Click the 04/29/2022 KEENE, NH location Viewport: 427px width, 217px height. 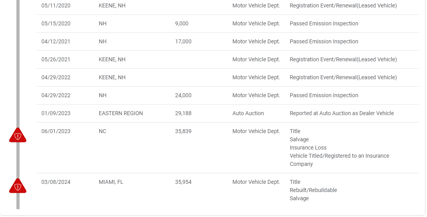point(112,77)
